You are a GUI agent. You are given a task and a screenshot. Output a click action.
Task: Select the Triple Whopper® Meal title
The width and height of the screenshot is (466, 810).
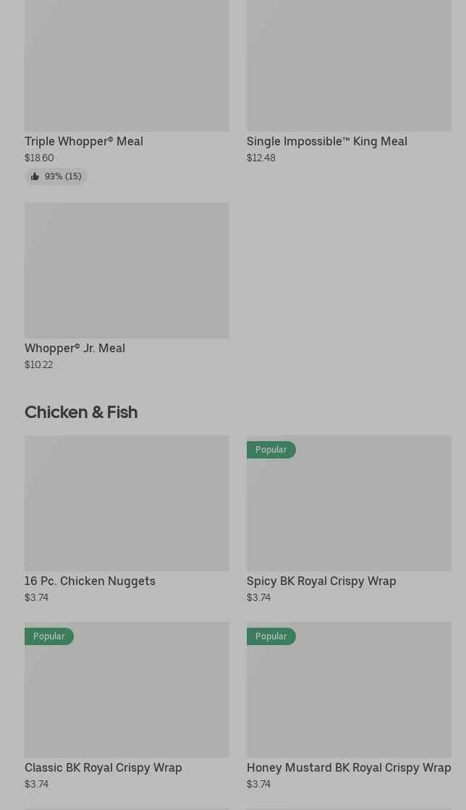pyautogui.click(x=84, y=141)
